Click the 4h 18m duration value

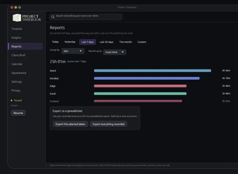click(226, 78)
